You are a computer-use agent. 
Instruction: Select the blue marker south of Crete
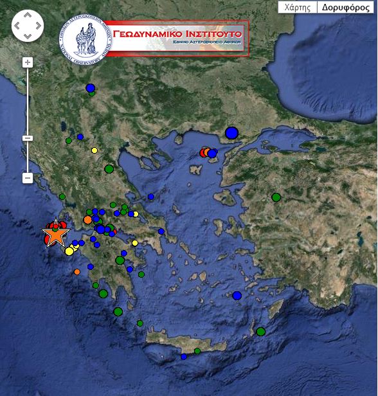click(184, 357)
